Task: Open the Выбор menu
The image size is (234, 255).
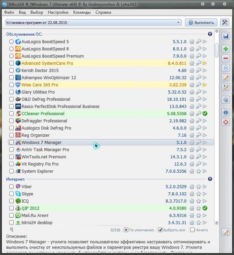Action: (37, 12)
